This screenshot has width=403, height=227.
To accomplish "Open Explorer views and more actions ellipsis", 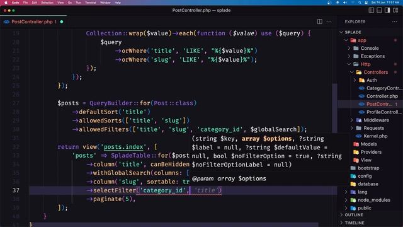I will point(395,21).
